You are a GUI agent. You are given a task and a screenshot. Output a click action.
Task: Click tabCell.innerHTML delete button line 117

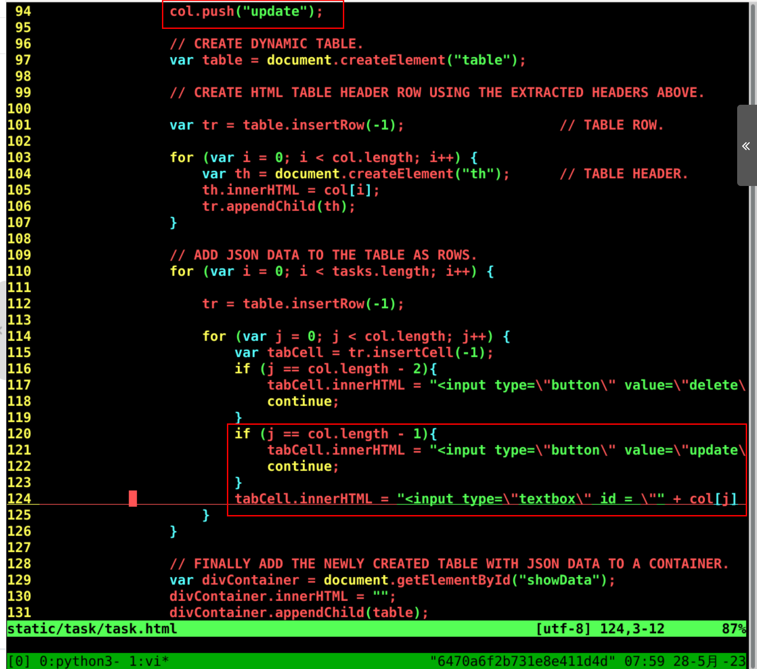tap(507, 385)
